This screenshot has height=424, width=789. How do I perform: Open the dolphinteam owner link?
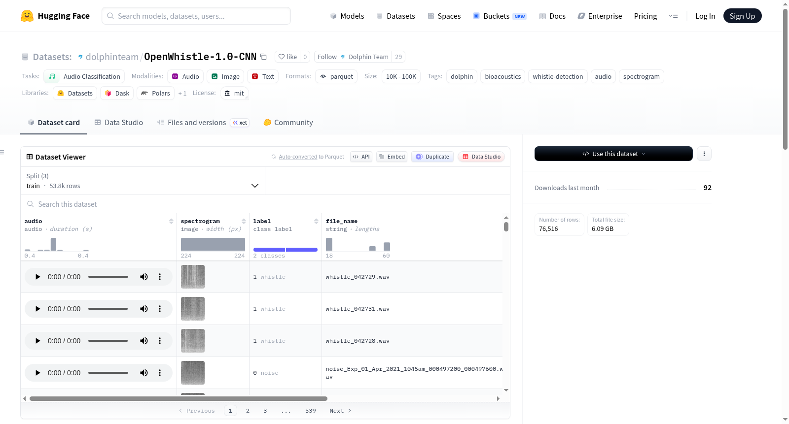tap(112, 57)
